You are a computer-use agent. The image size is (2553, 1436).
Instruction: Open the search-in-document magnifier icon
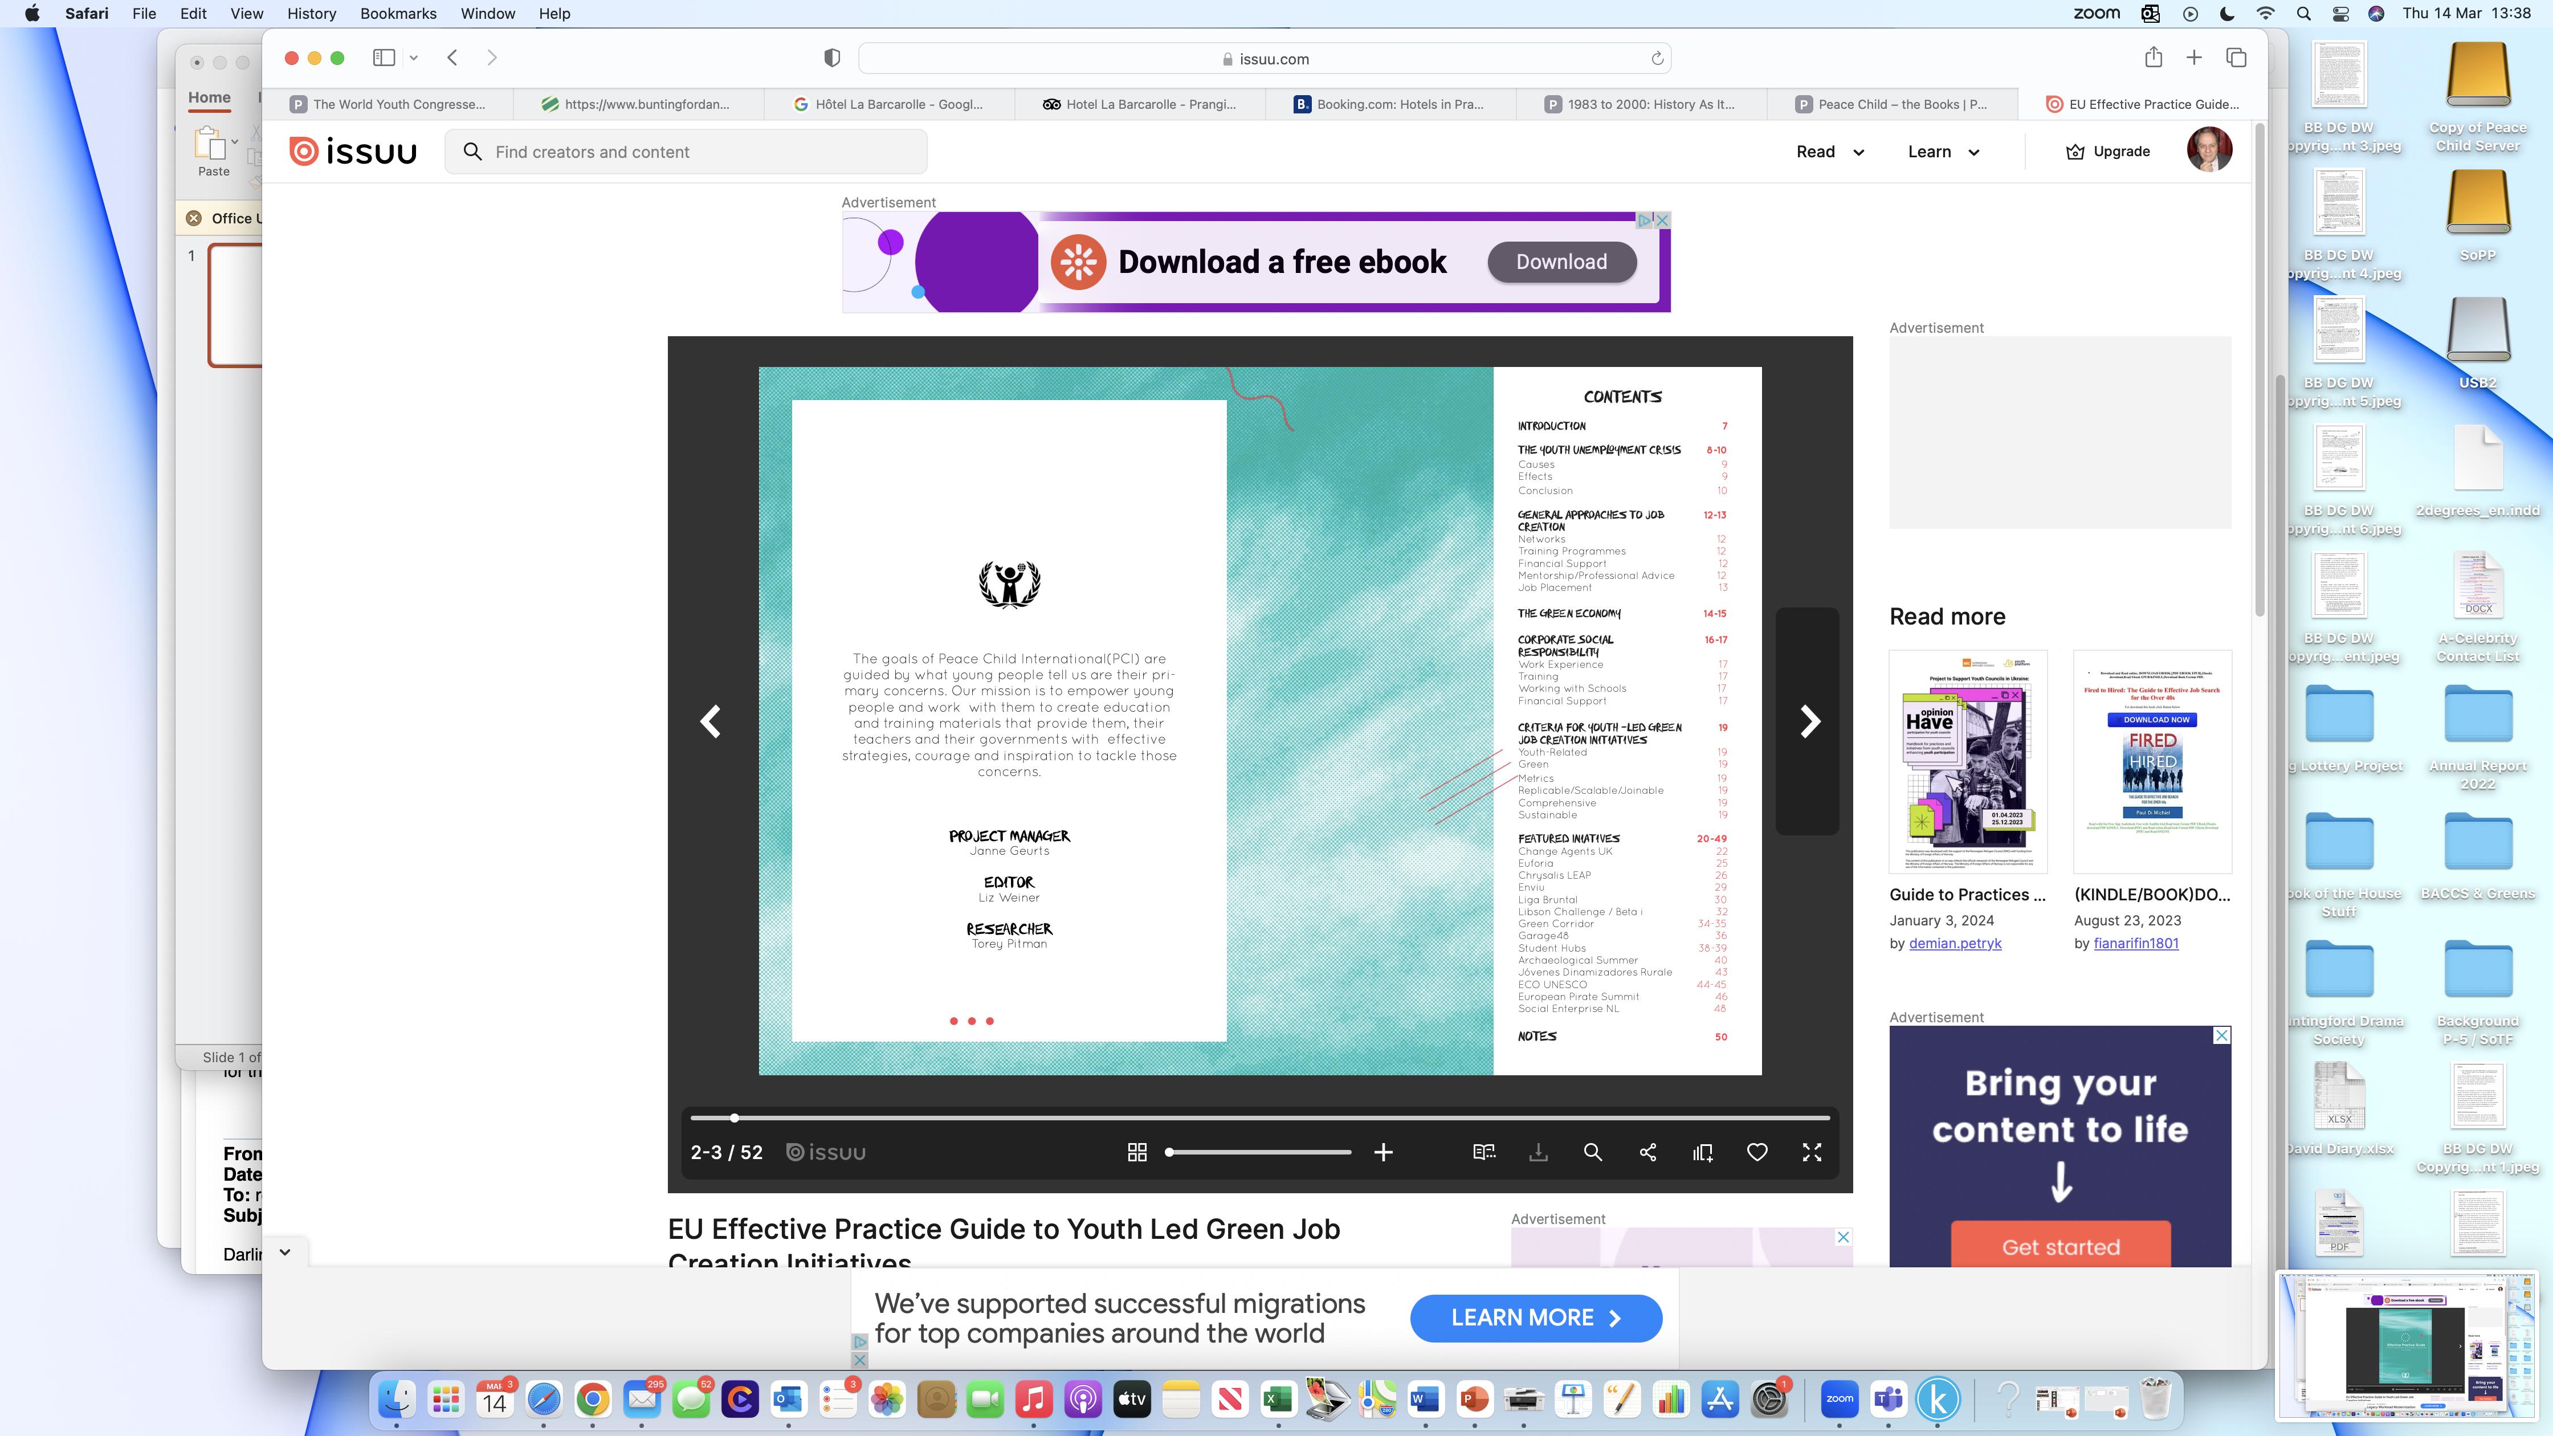[x=1593, y=1152]
